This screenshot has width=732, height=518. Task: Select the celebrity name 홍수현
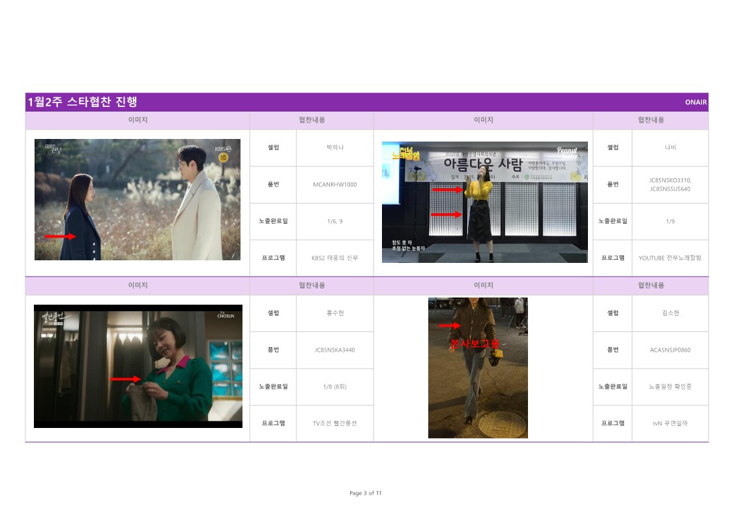(x=335, y=313)
